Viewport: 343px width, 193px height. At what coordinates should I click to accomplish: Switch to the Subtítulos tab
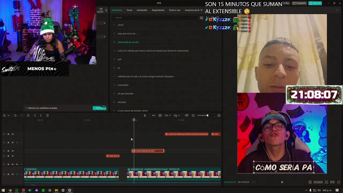click(117, 10)
